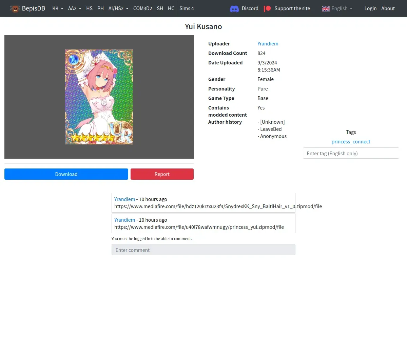Click the blue Download button
This screenshot has width=407, height=339.
coord(66,174)
